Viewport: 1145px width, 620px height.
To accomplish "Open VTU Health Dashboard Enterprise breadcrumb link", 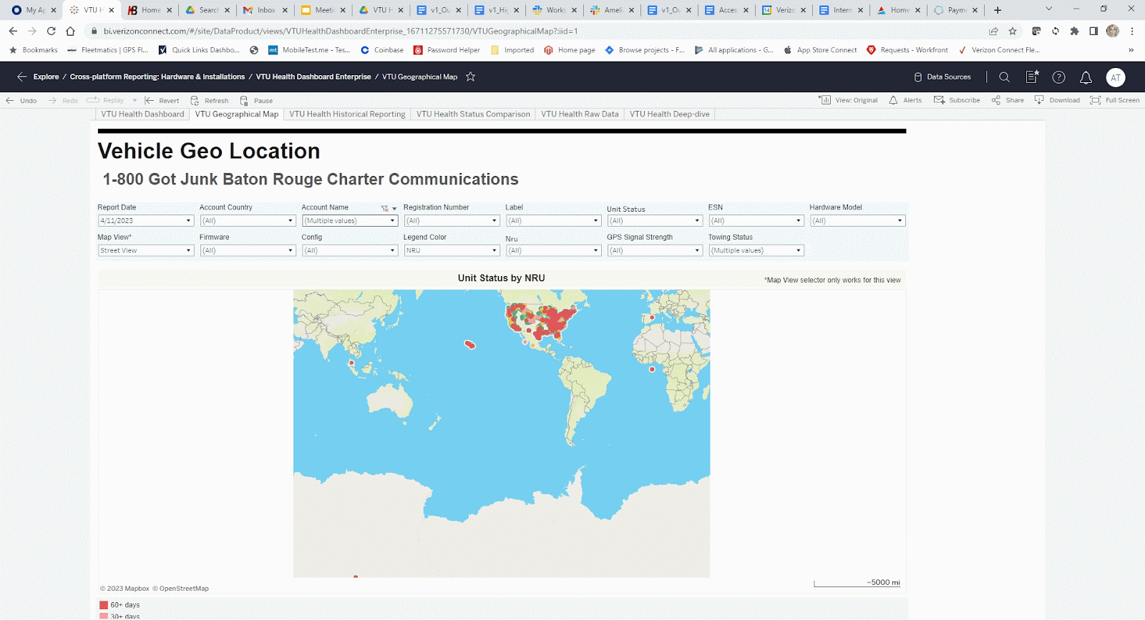I will click(313, 77).
